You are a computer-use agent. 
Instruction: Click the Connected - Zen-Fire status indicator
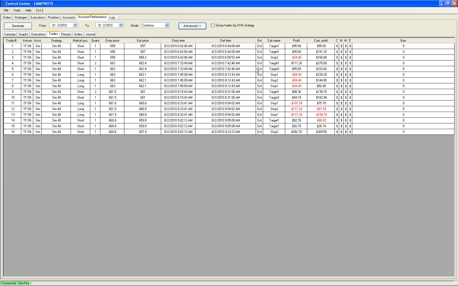(15, 283)
